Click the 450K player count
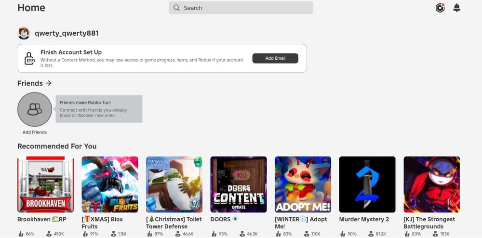482x238 pixels. [x=59, y=234]
